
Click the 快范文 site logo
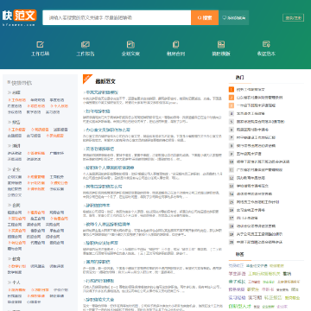(19, 17)
